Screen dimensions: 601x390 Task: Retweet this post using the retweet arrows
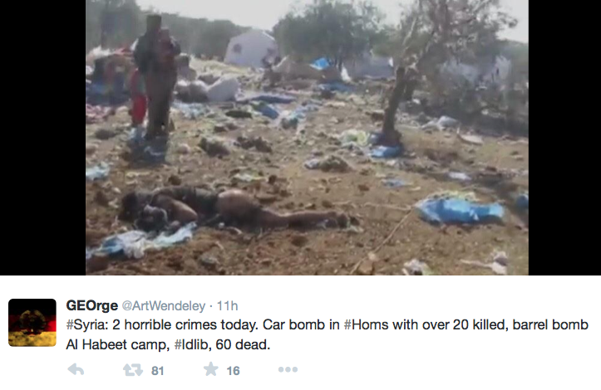(x=133, y=370)
